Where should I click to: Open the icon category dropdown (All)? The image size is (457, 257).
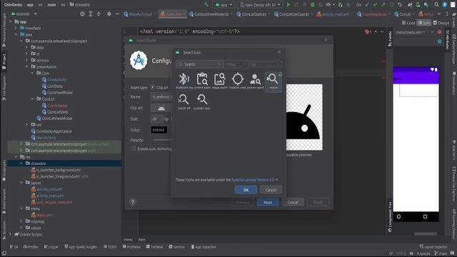[x=266, y=64]
